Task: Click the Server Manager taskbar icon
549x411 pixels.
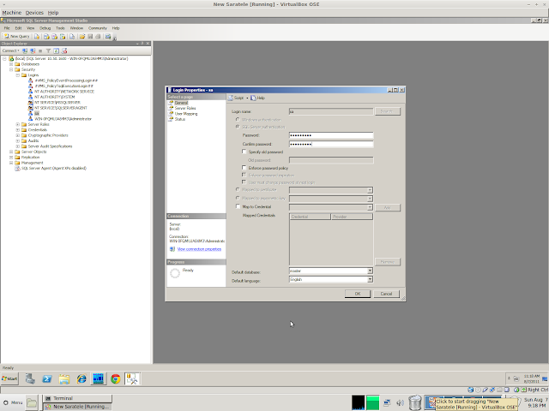Action: [30, 378]
